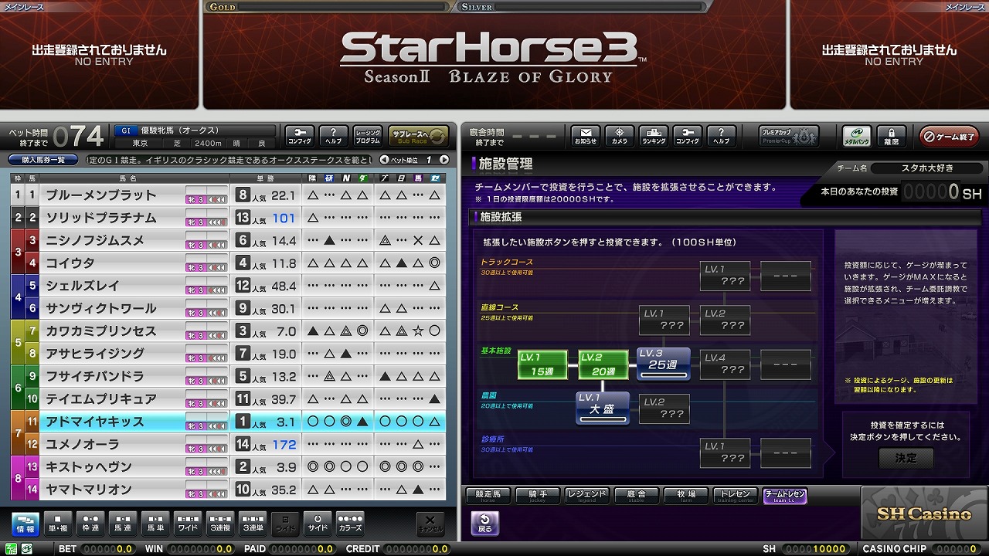Screen dimensions: 989x556
Task: Click the ゲーム終了 end game button
Action: tap(949, 137)
